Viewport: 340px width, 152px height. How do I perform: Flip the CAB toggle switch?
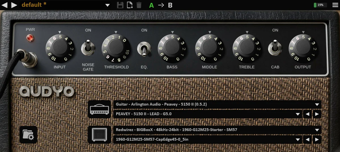coord(275,47)
